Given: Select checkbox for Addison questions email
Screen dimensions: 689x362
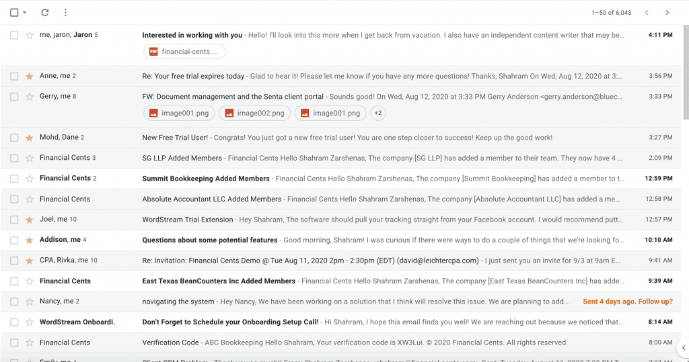Looking at the screenshot, I should (14, 240).
